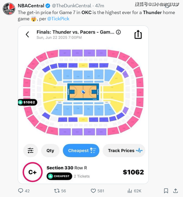Click the share icon beside the game title
This screenshot has height=197, width=183.
click(x=138, y=34)
